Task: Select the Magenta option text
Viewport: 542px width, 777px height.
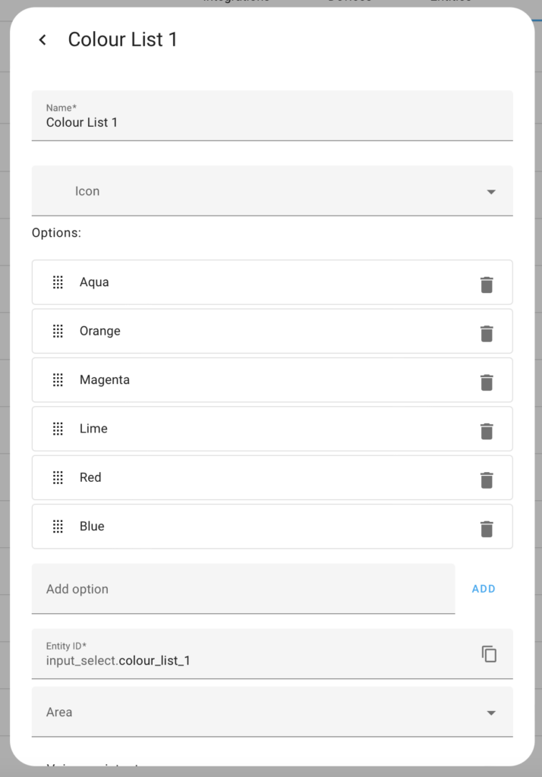Action: (x=105, y=379)
